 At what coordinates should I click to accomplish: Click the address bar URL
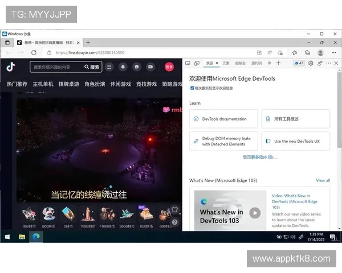90,53
